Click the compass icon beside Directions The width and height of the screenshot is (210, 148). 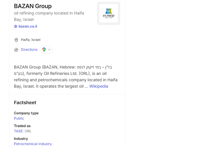pos(16,50)
